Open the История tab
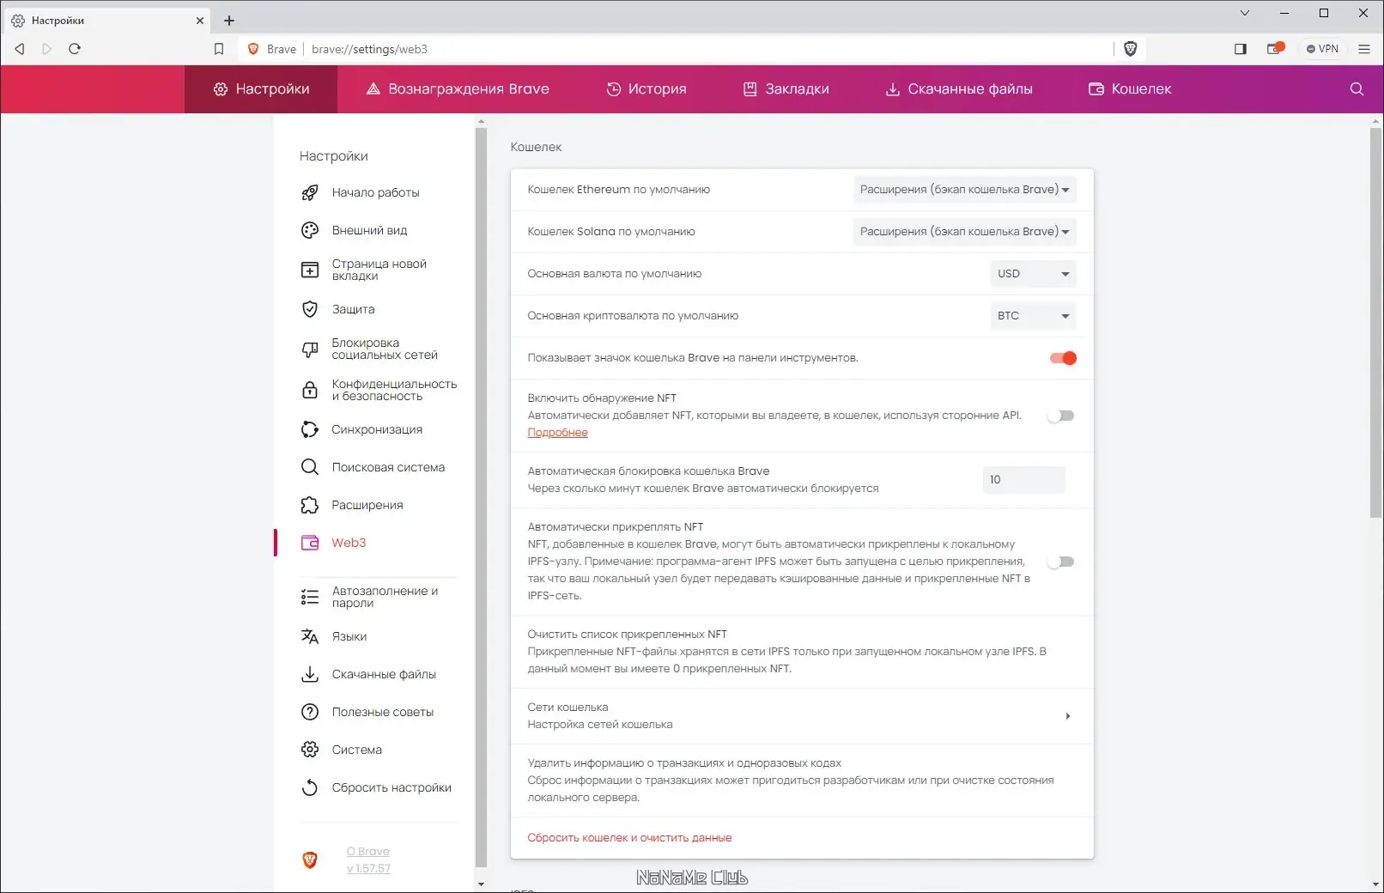This screenshot has width=1384, height=893. [x=646, y=88]
